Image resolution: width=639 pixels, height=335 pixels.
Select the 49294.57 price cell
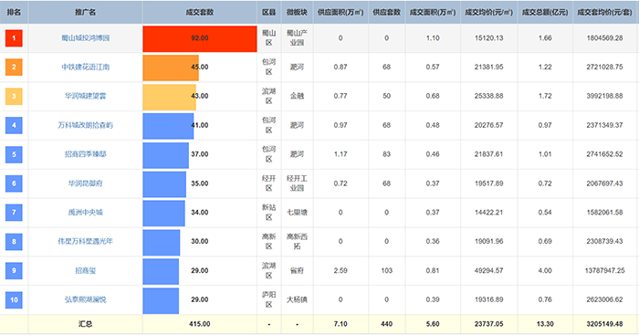click(489, 270)
